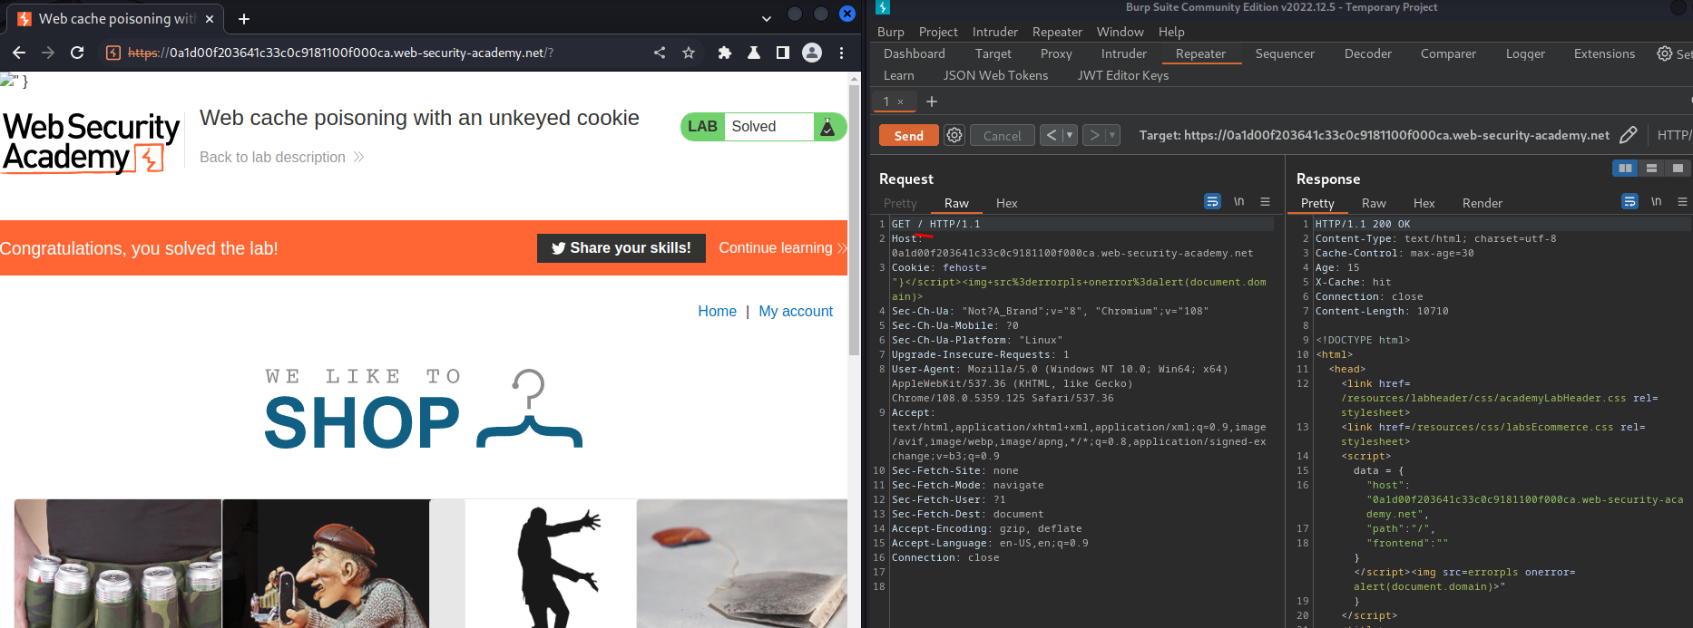Open the Response panel hamburger menu
The height and width of the screenshot is (628, 1693).
tap(1682, 201)
